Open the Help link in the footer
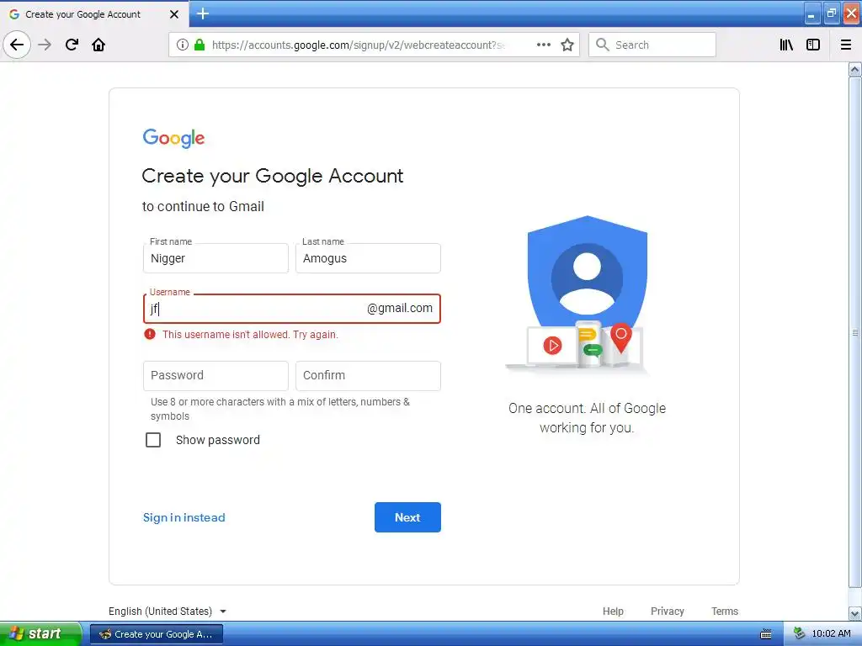 613,611
